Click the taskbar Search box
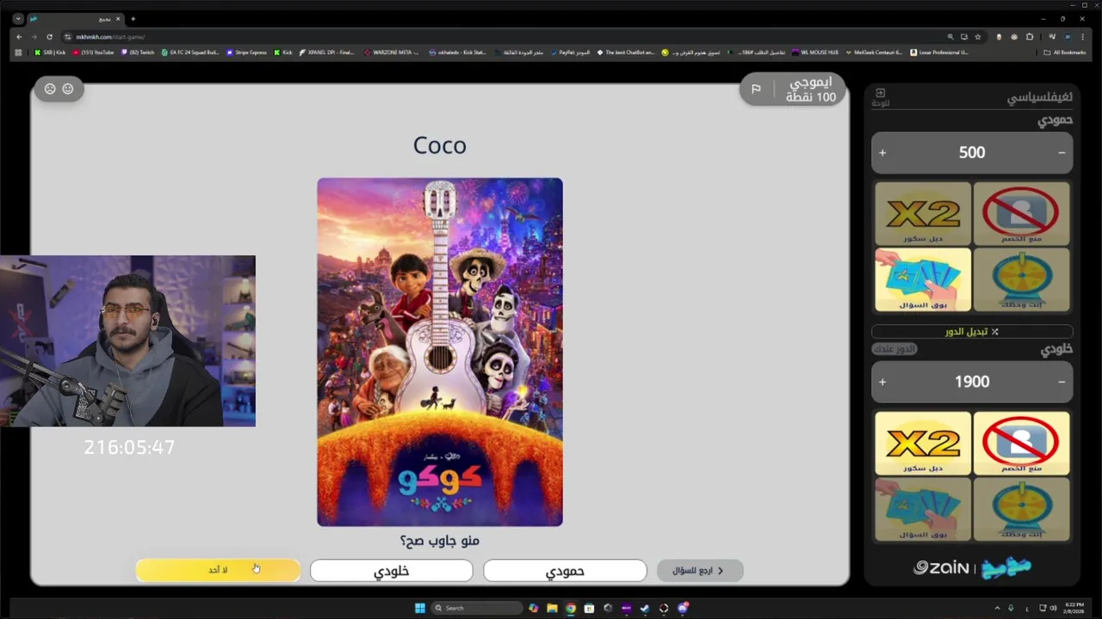1102x619 pixels. [x=476, y=608]
